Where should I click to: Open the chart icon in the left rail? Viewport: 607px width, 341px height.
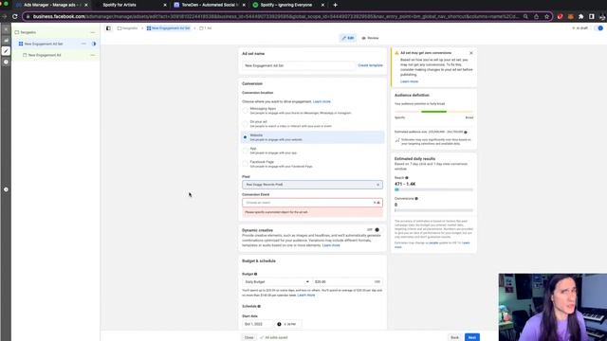[x=6, y=40]
